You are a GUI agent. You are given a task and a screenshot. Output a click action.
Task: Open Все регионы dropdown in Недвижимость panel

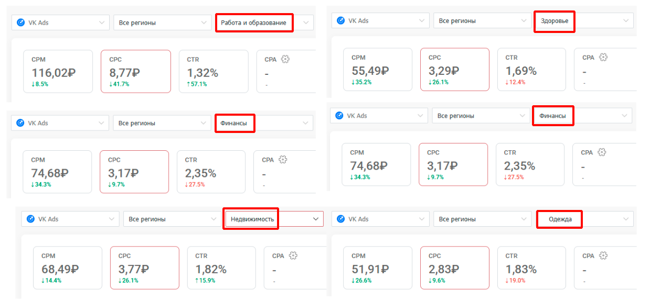[x=172, y=219]
